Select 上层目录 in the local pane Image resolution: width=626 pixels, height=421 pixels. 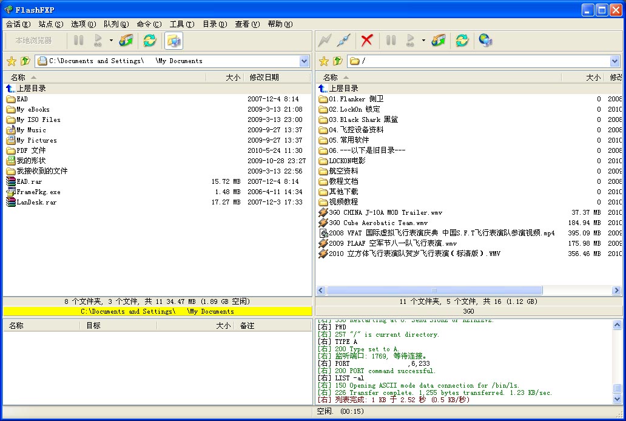[26, 89]
